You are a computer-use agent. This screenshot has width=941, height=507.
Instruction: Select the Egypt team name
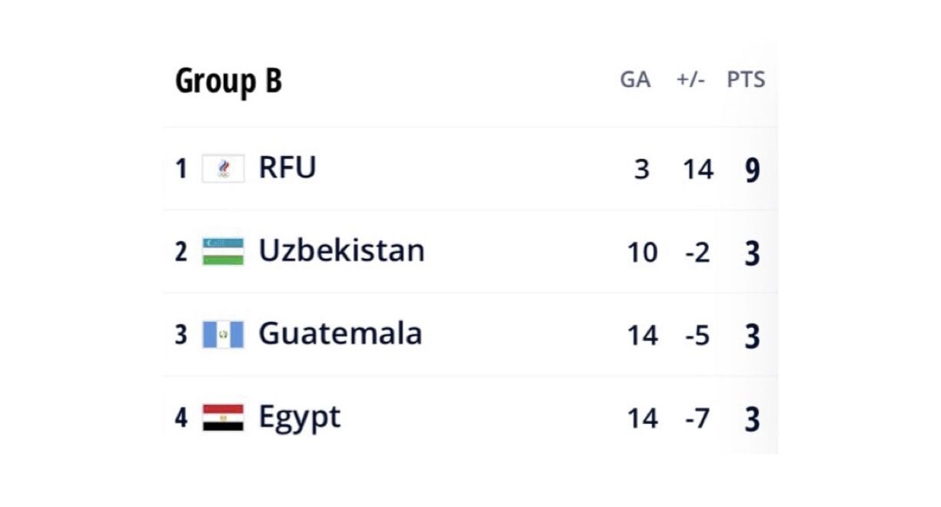tap(300, 419)
